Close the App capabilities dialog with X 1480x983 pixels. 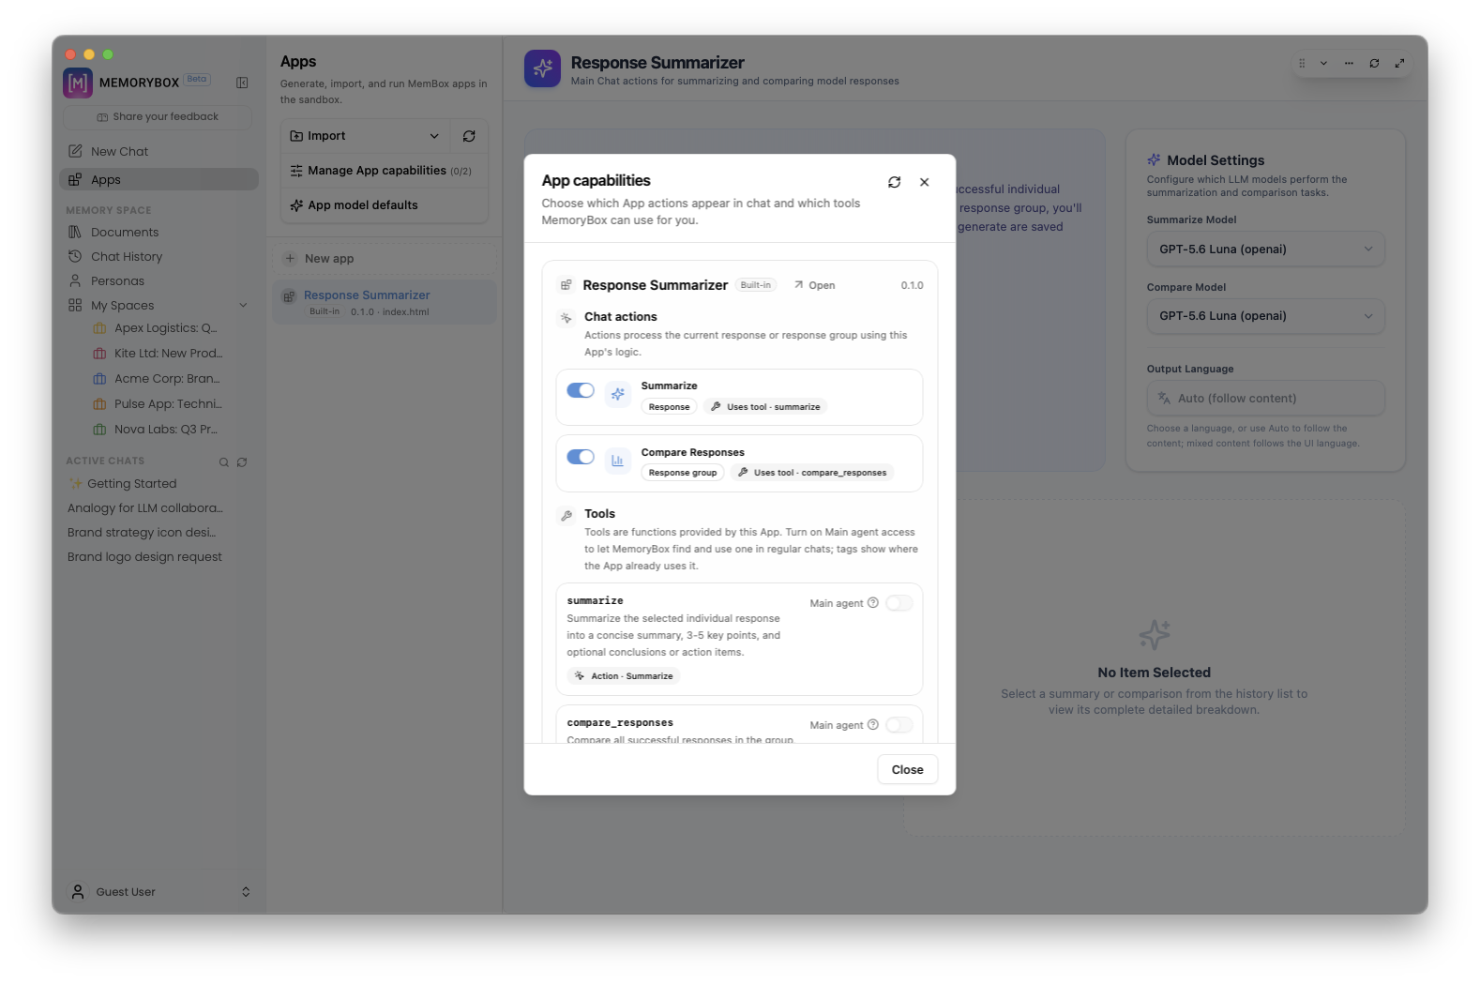(x=925, y=182)
